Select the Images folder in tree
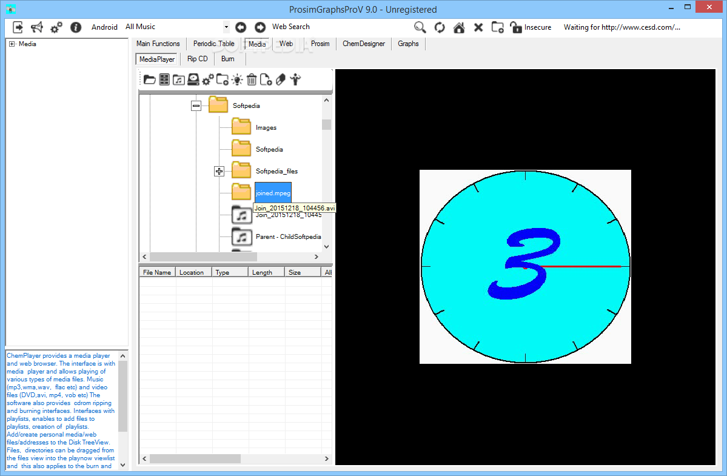The image size is (727, 476). pos(266,127)
